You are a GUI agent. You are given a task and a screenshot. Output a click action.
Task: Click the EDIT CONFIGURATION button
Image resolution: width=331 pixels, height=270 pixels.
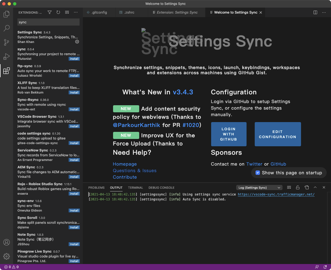point(278,134)
